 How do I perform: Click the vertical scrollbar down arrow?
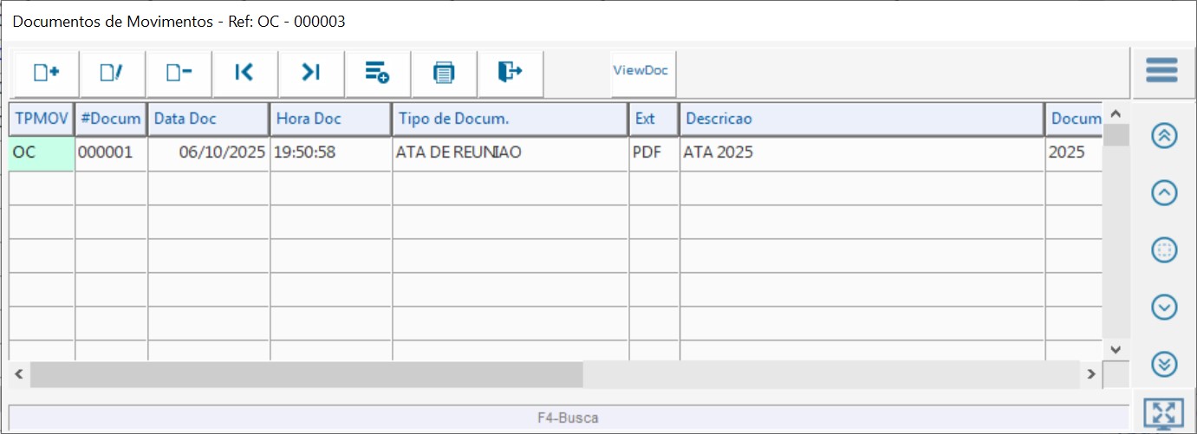[1116, 349]
